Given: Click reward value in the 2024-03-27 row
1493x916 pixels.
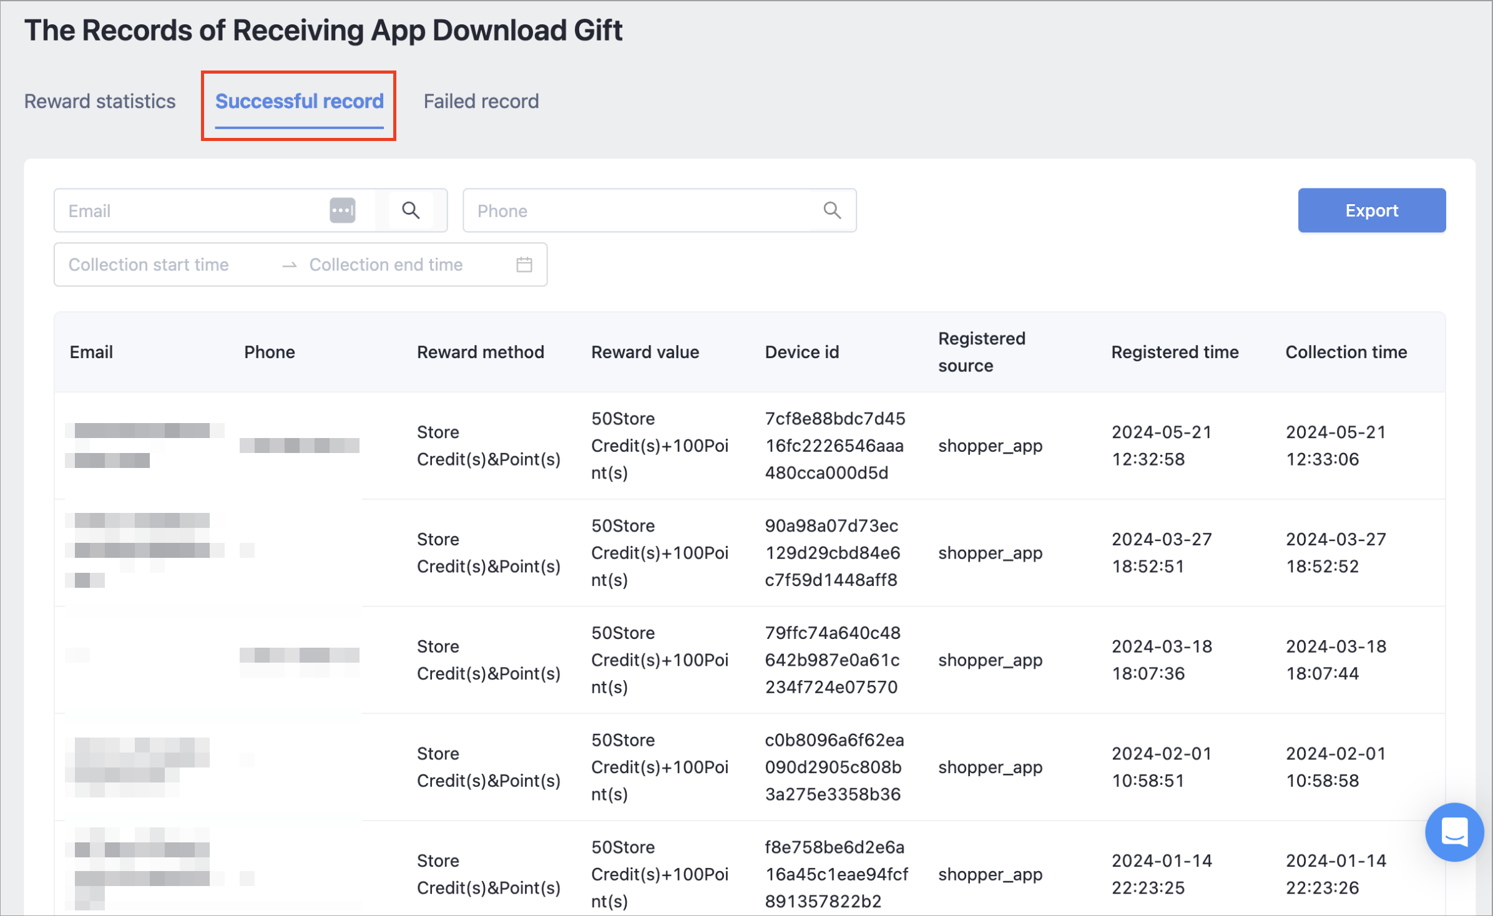Looking at the screenshot, I should (660, 553).
